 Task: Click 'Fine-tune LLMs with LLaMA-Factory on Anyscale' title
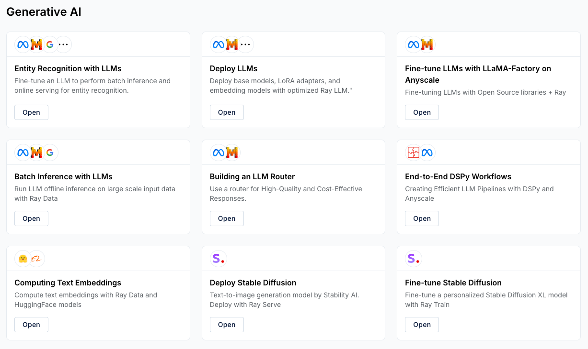[478, 75]
